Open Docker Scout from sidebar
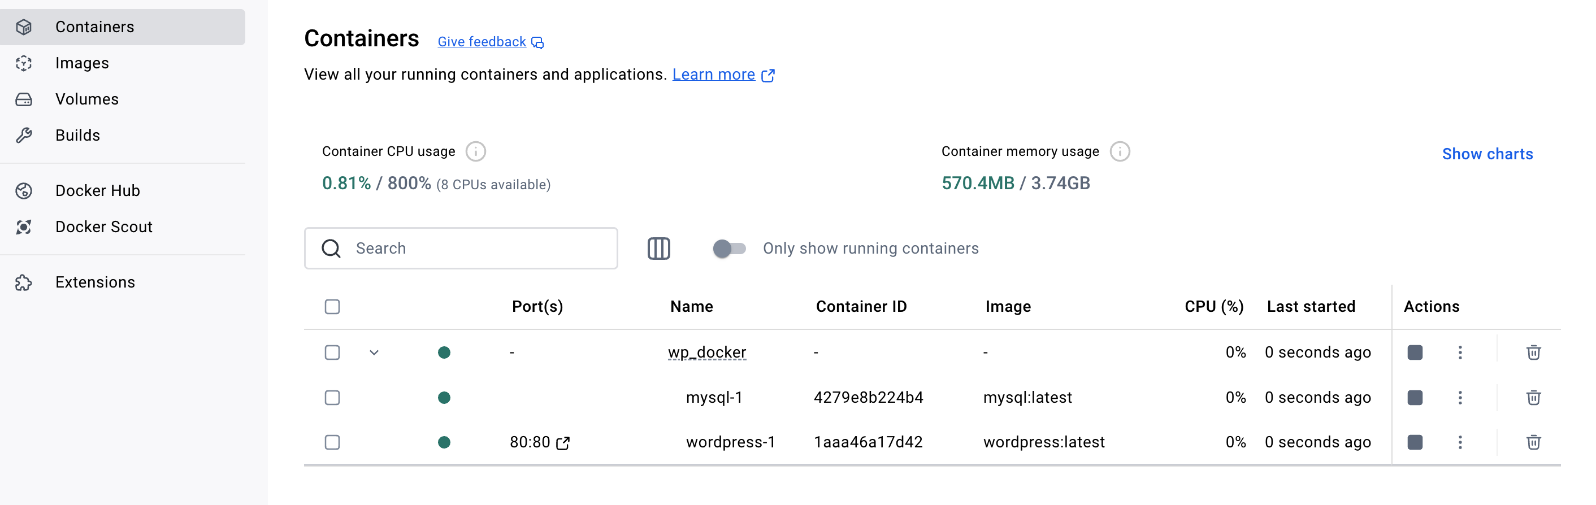This screenshot has width=1596, height=505. tap(123, 227)
